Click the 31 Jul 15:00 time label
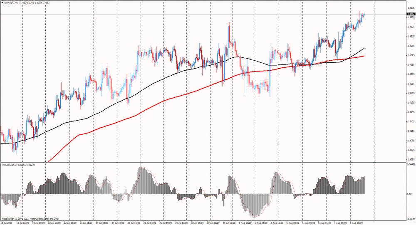The width and height of the screenshot is (416, 225). pyautogui.click(x=230, y=223)
